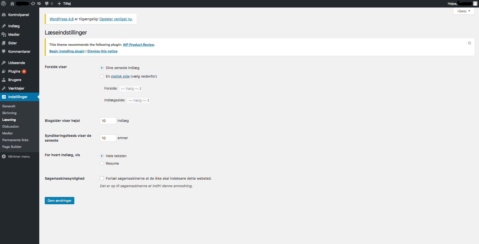The height and width of the screenshot is (244, 479).
Task: Expand the Hjælp help panel
Action: pyautogui.click(x=463, y=11)
